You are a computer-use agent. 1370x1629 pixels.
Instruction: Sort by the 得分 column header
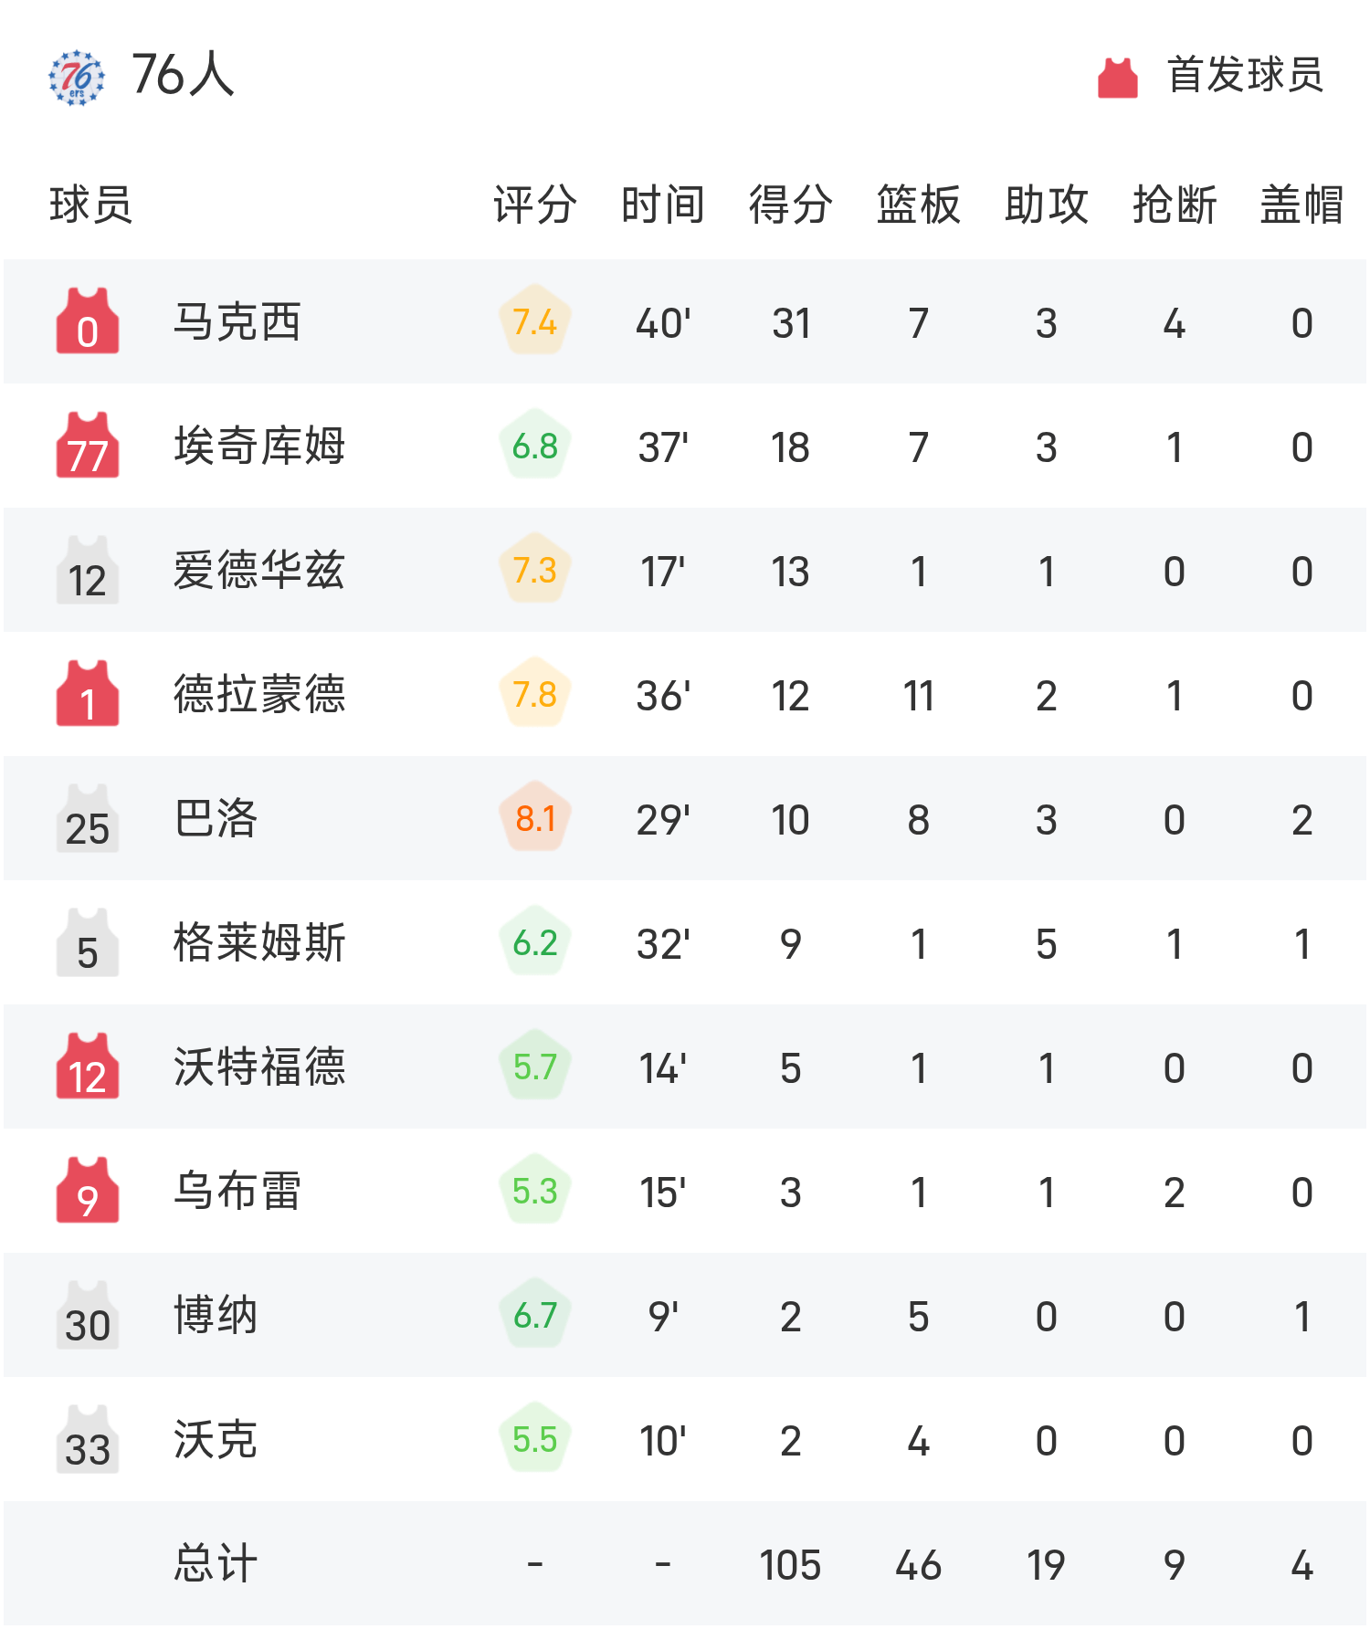[x=790, y=205]
